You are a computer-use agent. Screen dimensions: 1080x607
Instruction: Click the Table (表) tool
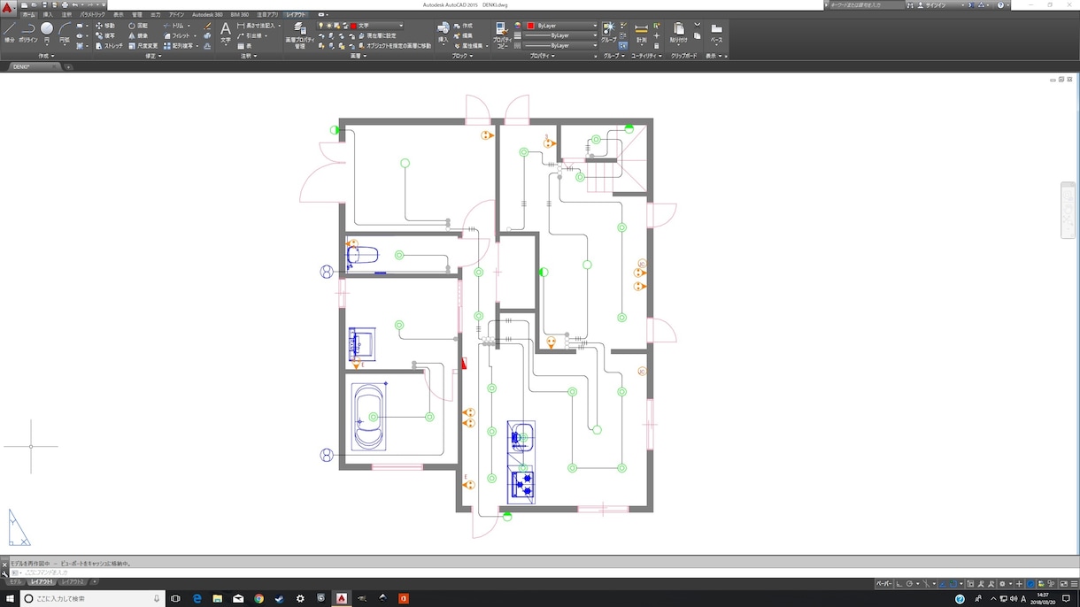pos(244,45)
